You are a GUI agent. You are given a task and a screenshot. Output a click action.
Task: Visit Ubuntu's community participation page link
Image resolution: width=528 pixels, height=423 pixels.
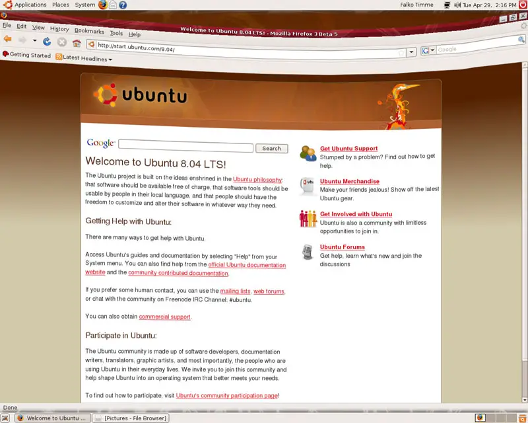click(227, 395)
